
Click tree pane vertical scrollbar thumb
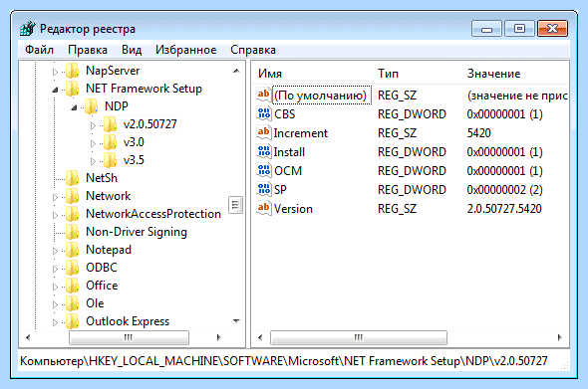[x=235, y=205]
